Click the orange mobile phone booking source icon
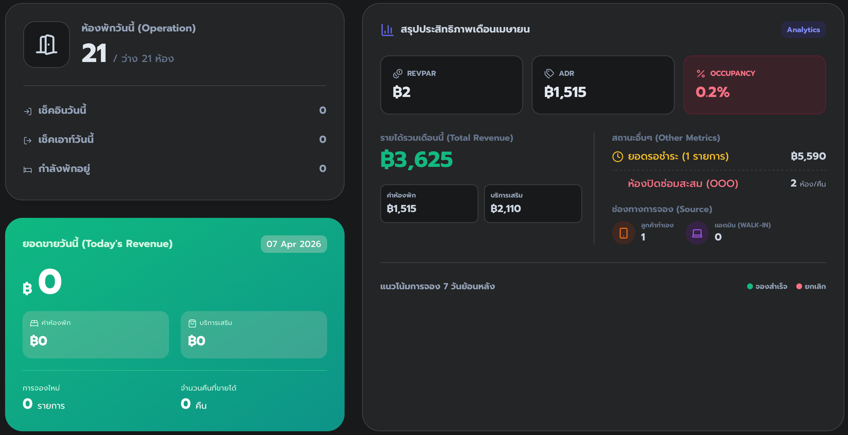Viewport: 848px width, 435px height. click(623, 233)
